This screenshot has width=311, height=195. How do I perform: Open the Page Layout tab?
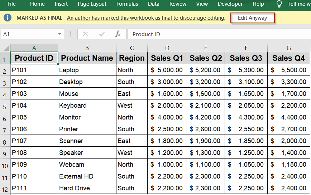click(x=92, y=4)
